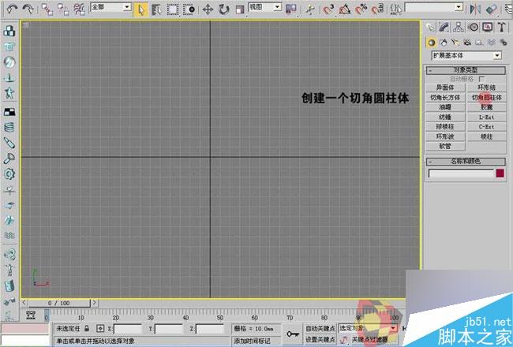Select the Cameras category icon
The width and height of the screenshot is (513, 347).
tap(467, 43)
